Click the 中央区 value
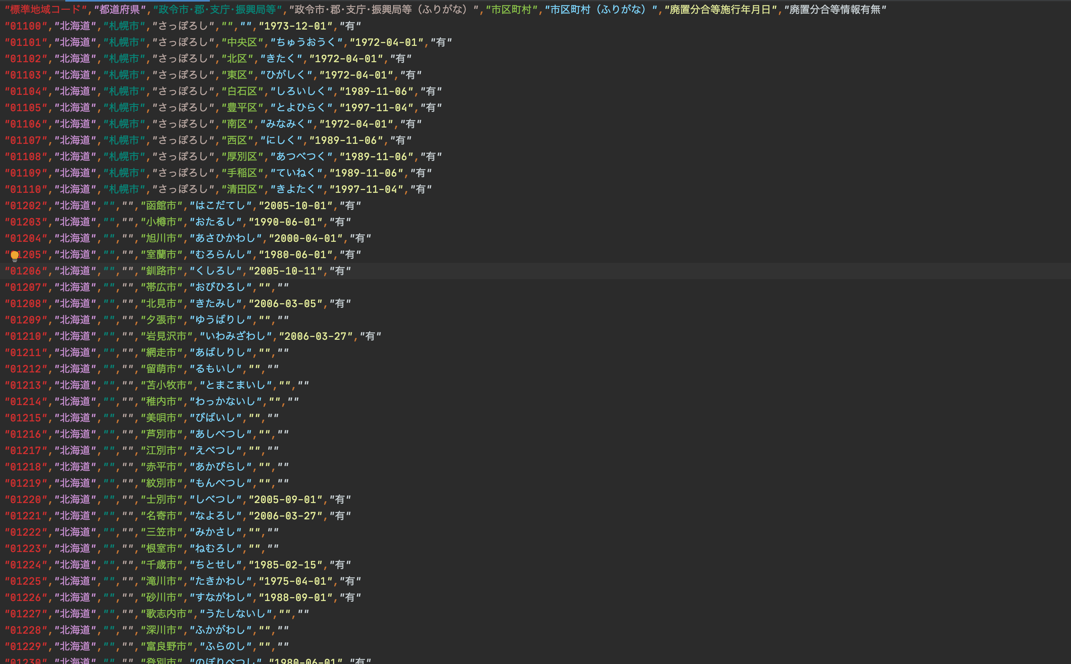 coord(242,42)
